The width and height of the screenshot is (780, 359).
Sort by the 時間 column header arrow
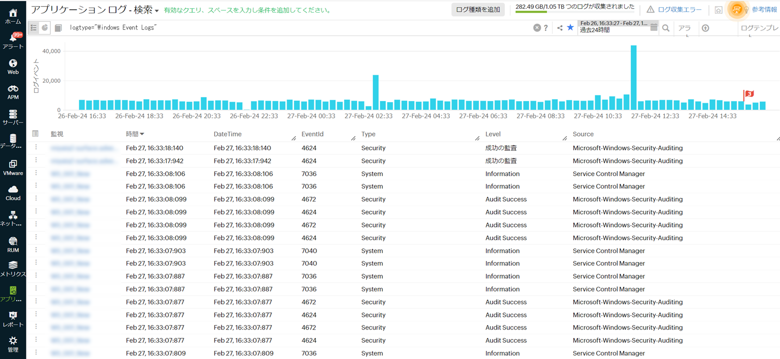point(142,134)
